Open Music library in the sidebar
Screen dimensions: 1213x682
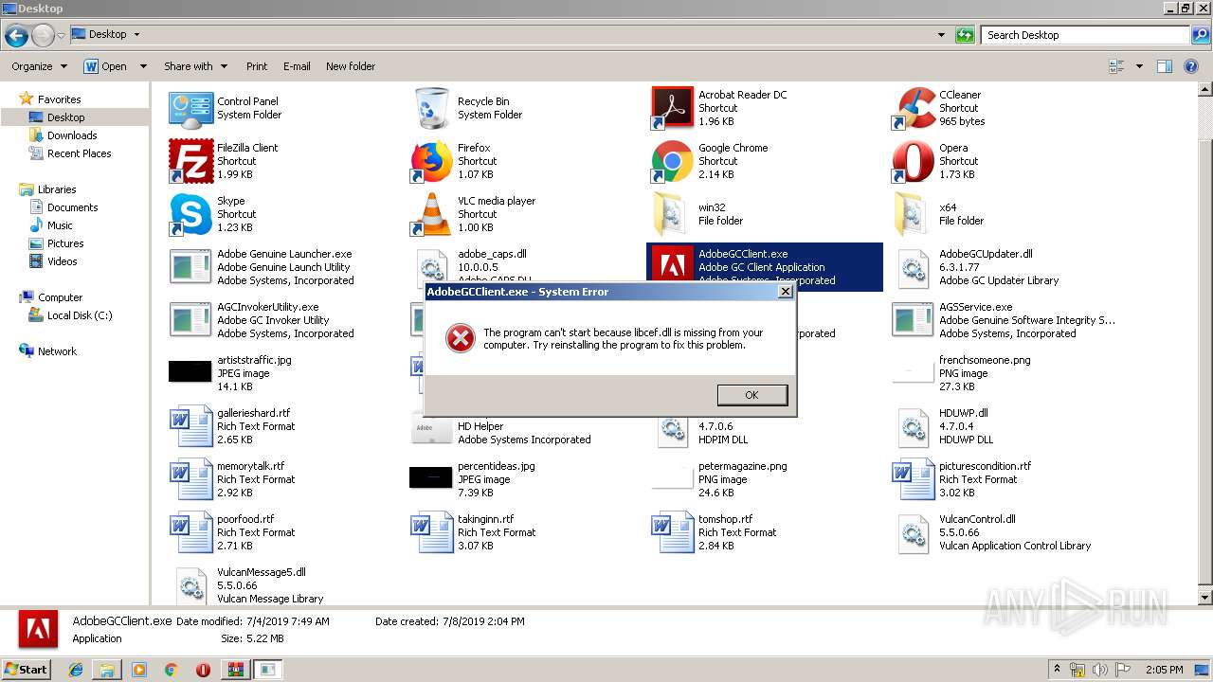pyautogui.click(x=60, y=225)
